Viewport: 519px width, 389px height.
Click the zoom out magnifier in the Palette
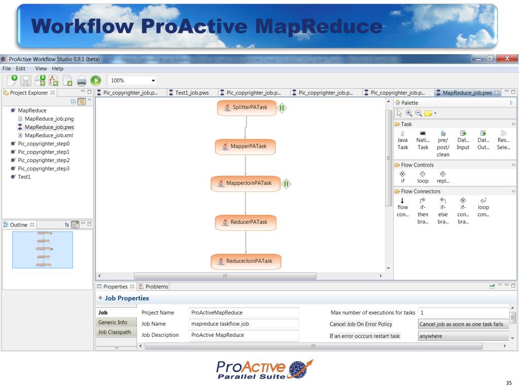point(418,113)
